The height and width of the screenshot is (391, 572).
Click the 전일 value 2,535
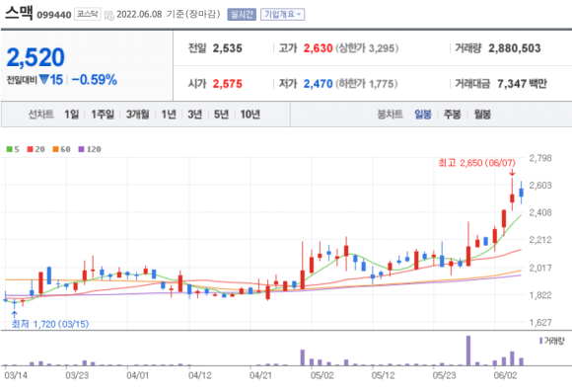click(x=227, y=48)
